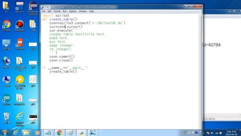This screenshot has height=136, width=241.
Task: Select the dark image file right of Internet Explorer
Action: 33,119
